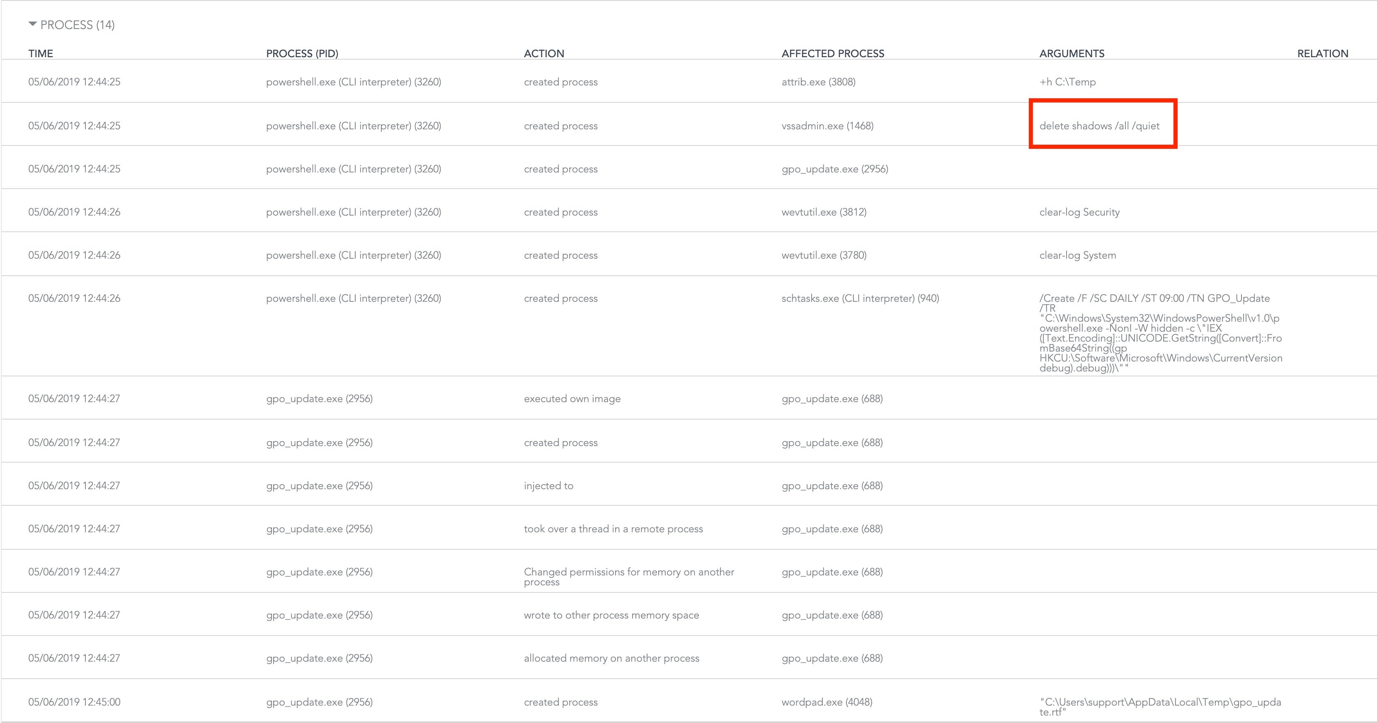1377x723 pixels.
Task: Select gpo_update.exe (2956) affected process
Action: (834, 169)
